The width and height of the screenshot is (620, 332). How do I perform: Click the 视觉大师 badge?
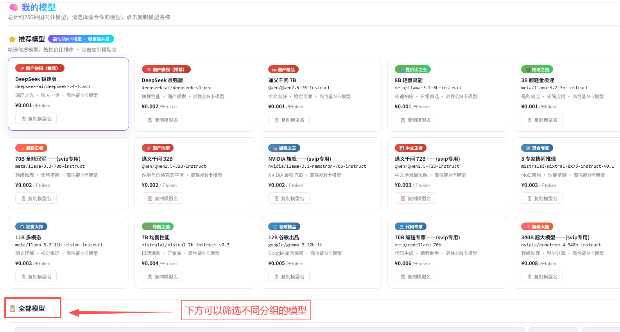click(31, 227)
